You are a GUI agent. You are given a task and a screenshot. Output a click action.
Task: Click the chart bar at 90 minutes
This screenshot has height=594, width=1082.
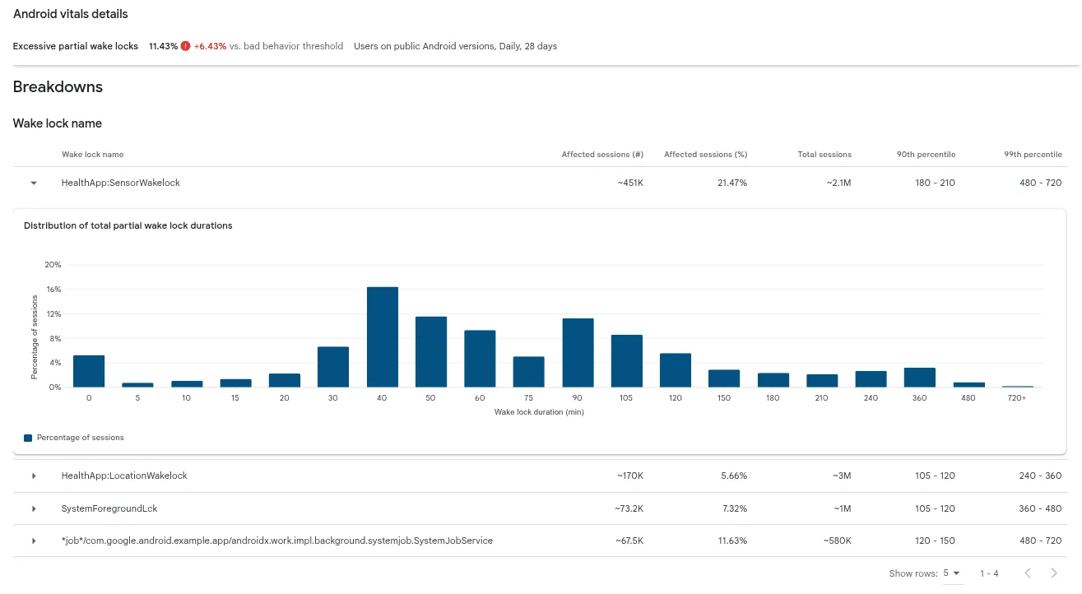tap(578, 353)
